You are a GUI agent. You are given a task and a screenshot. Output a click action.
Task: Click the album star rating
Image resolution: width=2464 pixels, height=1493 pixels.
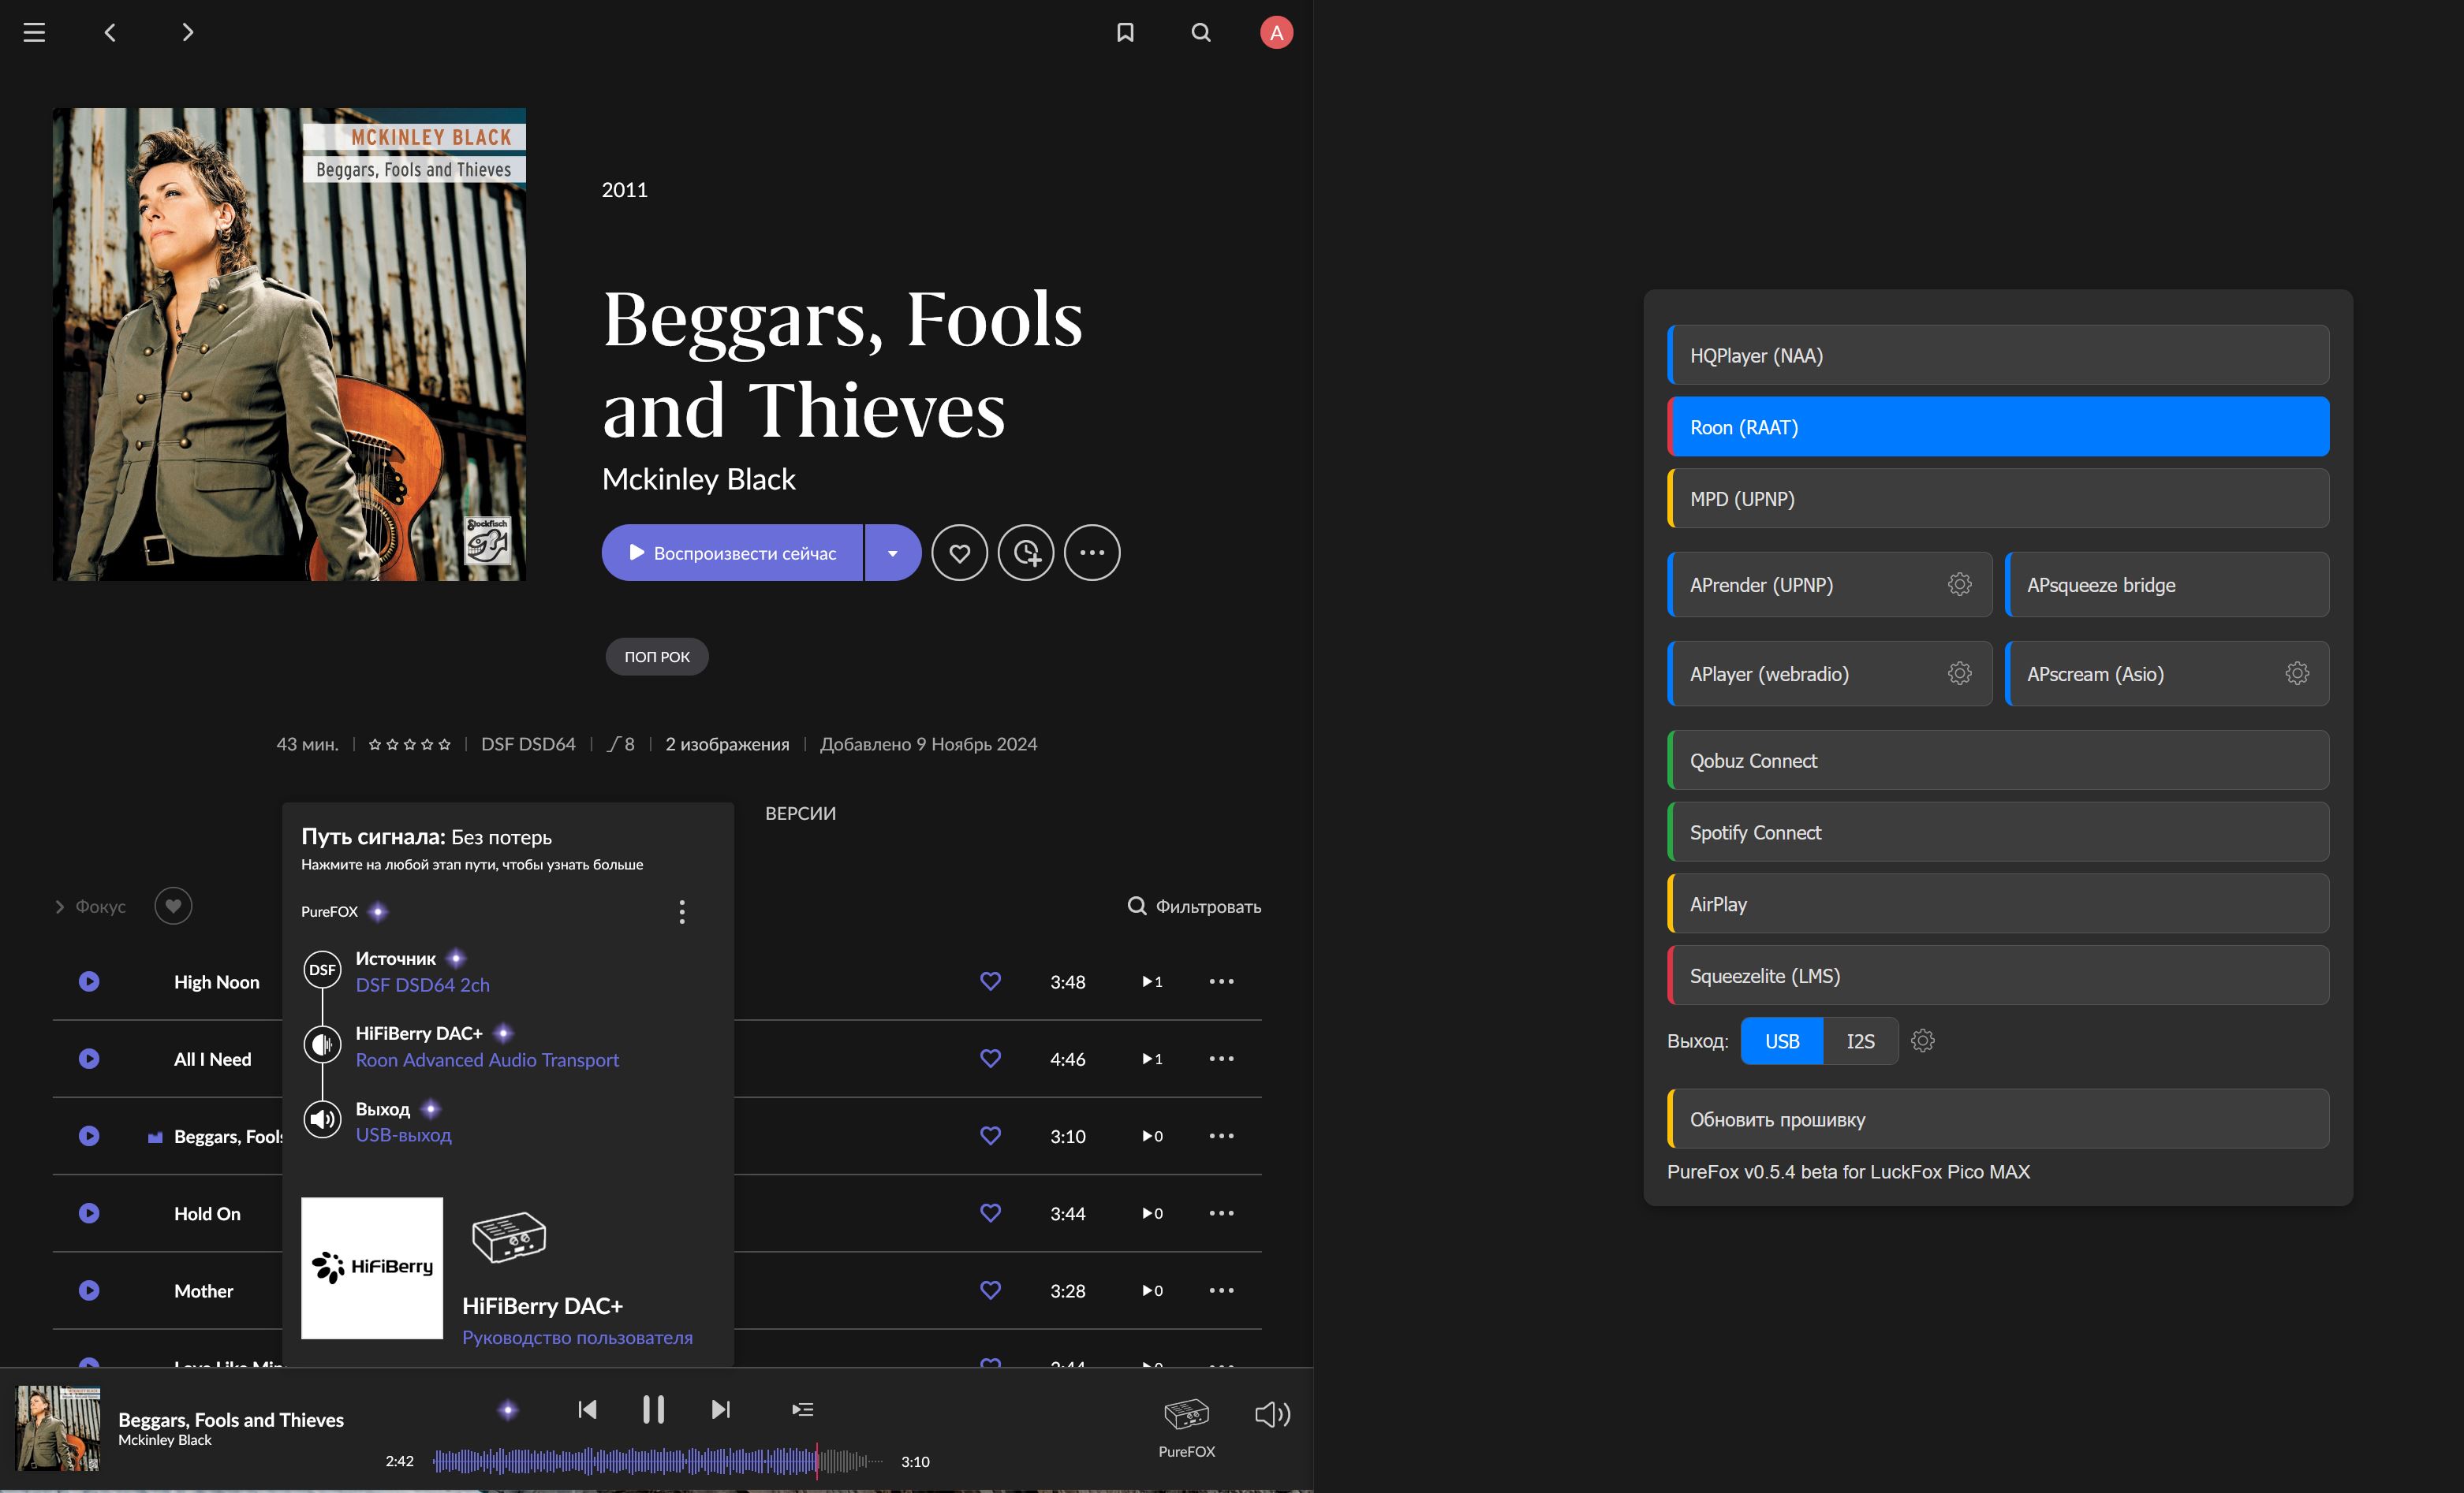(x=409, y=744)
